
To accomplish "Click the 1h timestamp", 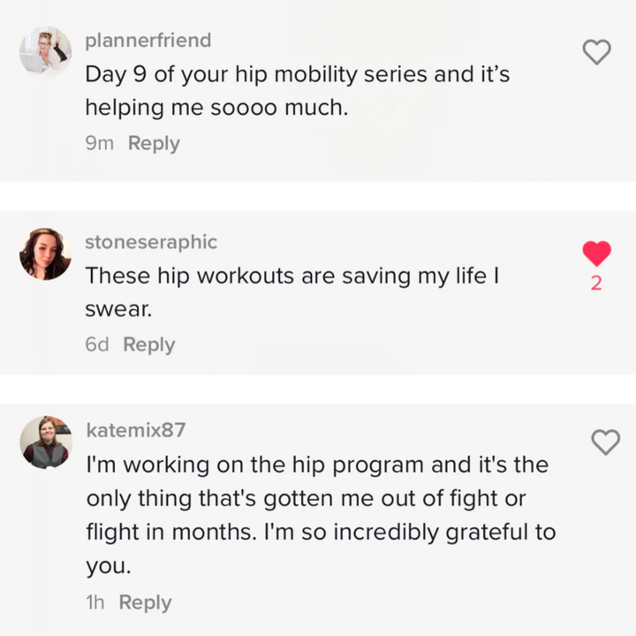I will tap(95, 602).
